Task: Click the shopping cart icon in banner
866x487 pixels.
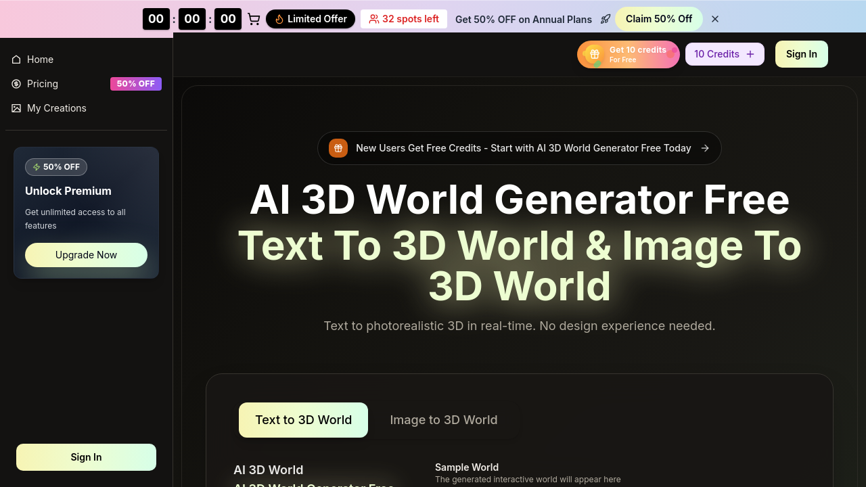Action: click(254, 19)
